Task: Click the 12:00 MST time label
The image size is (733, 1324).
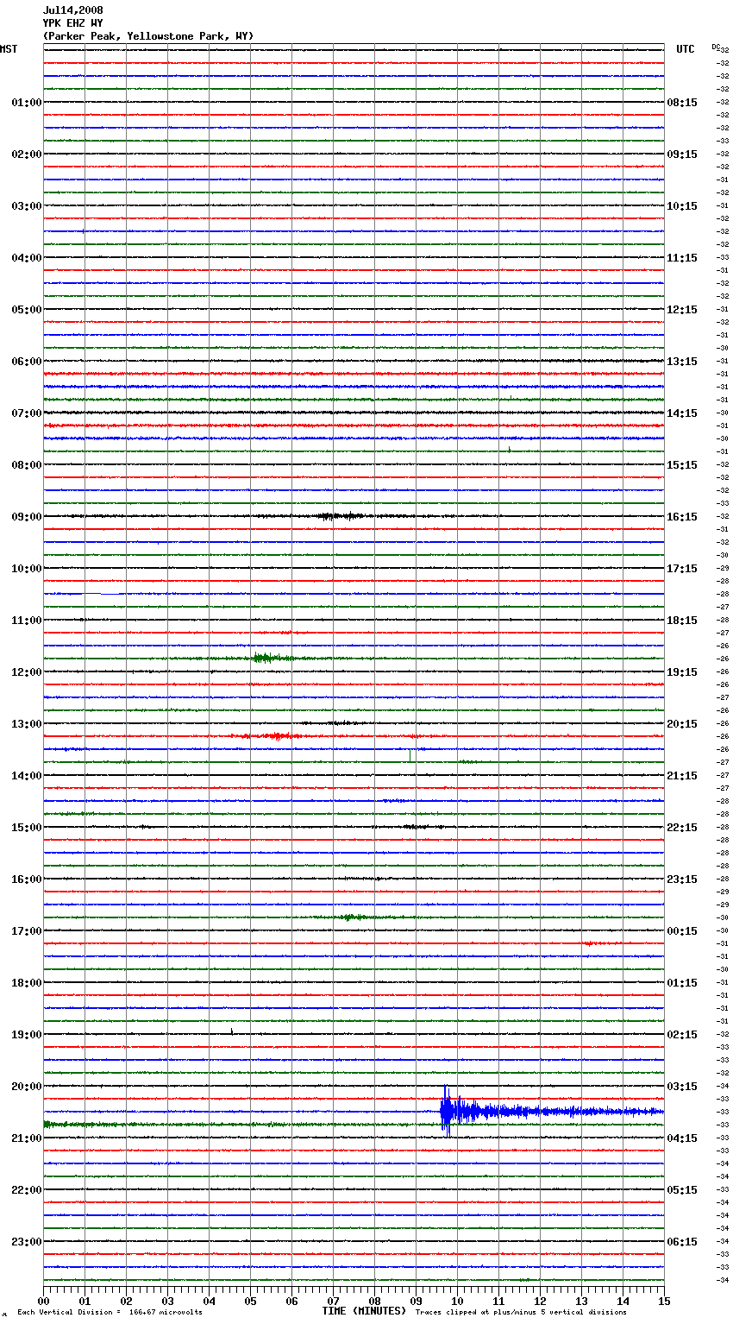Action: (27, 672)
